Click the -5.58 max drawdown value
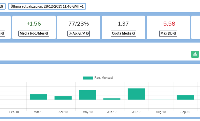Image resolution: width=200 pixels, height=121 pixels. click(x=168, y=24)
